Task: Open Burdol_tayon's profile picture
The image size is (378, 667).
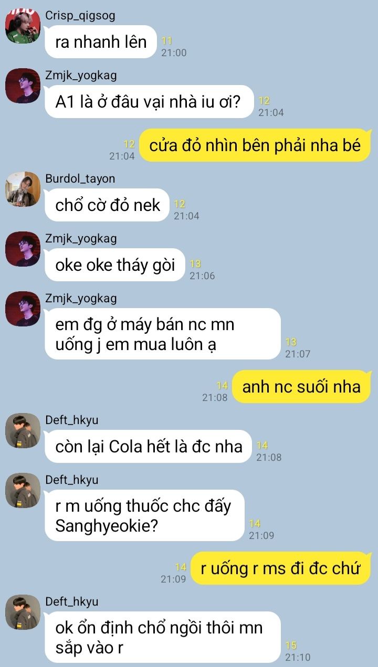Action: (x=23, y=189)
